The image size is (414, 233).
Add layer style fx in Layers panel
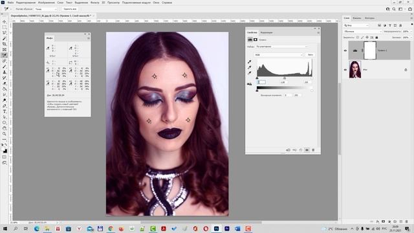pyautogui.click(x=378, y=221)
